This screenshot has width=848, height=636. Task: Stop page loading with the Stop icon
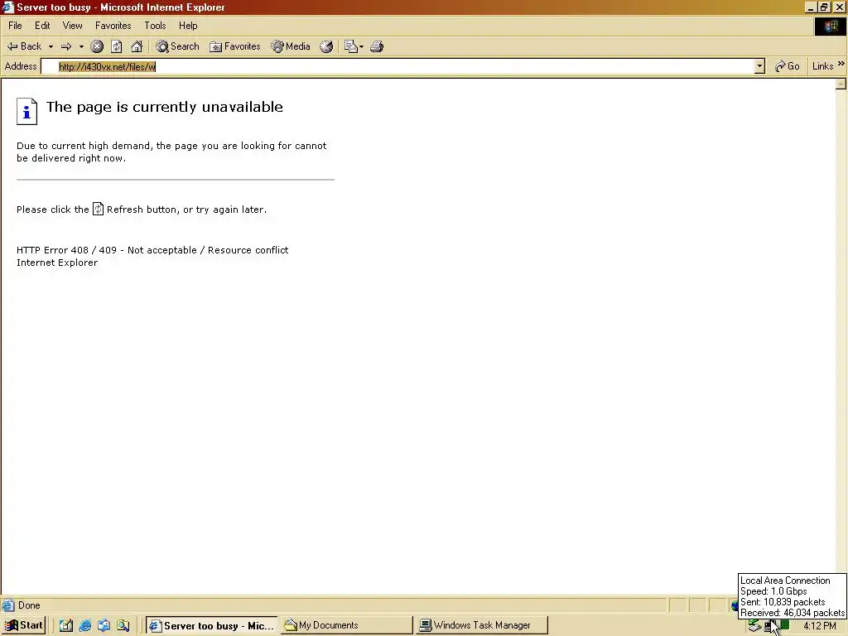97,46
